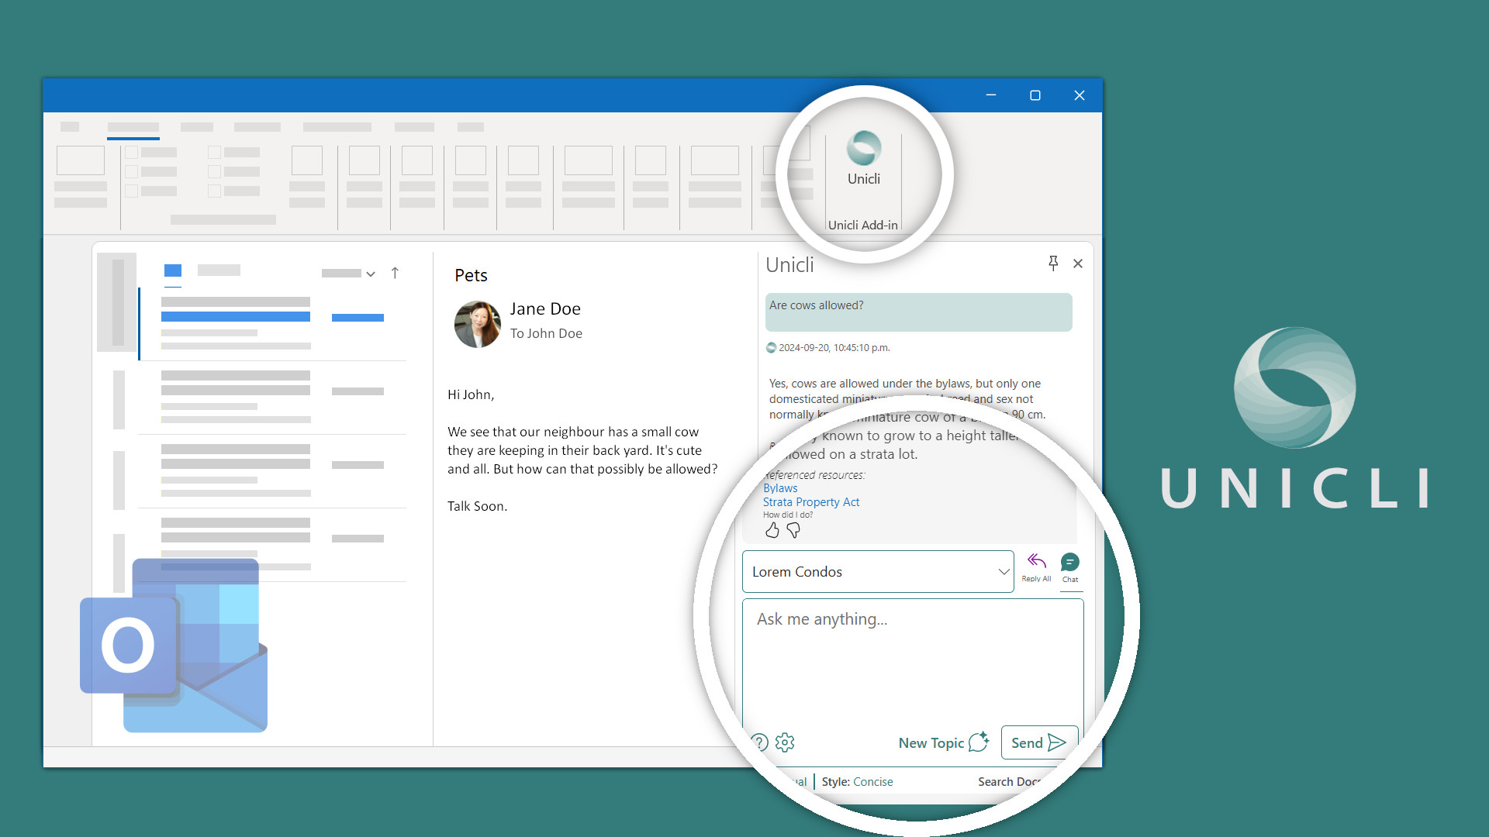Pin the Unicli task pane

coord(1052,263)
